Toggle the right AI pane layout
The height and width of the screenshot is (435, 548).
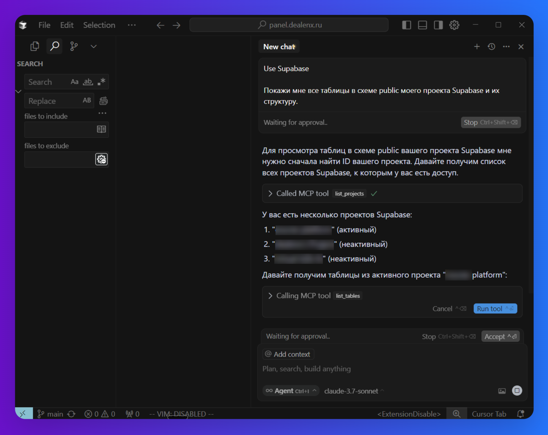[438, 25]
